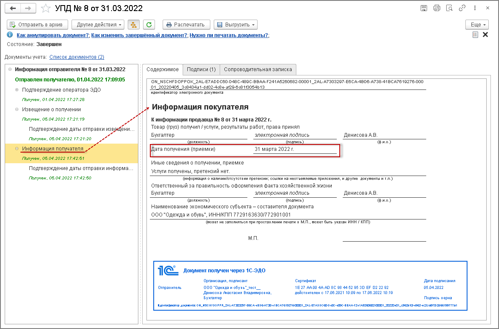Click Получен, 05.04.2022 17:42:51 status
This screenshot has height=329, width=499.
[53, 158]
